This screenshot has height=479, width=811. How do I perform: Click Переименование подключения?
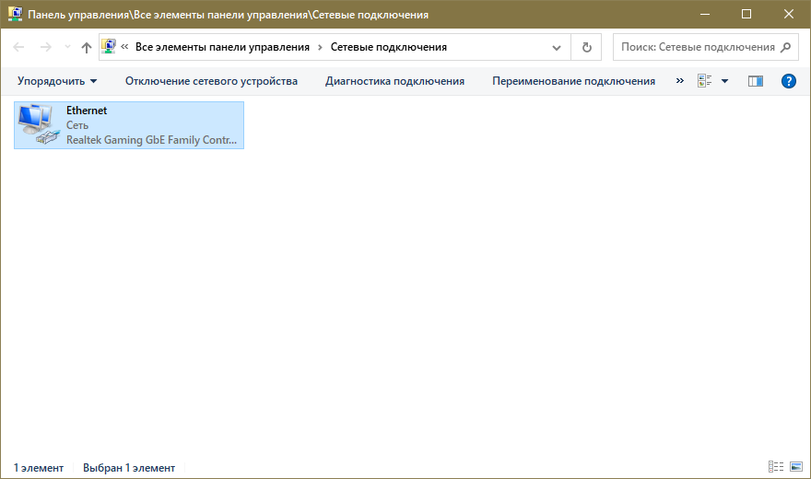[573, 81]
